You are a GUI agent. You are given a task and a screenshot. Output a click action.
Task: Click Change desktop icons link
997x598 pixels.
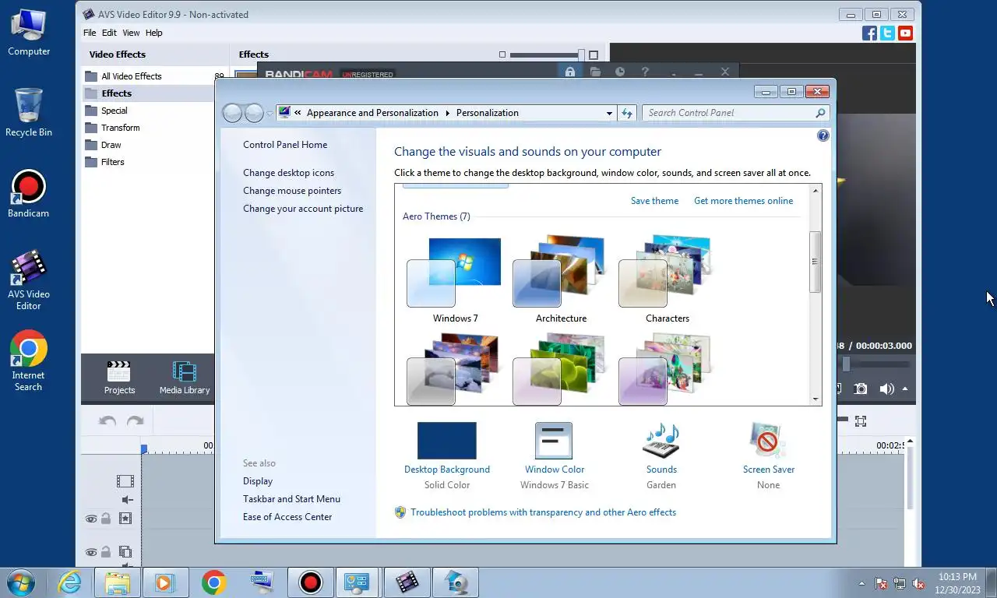pyautogui.click(x=288, y=173)
